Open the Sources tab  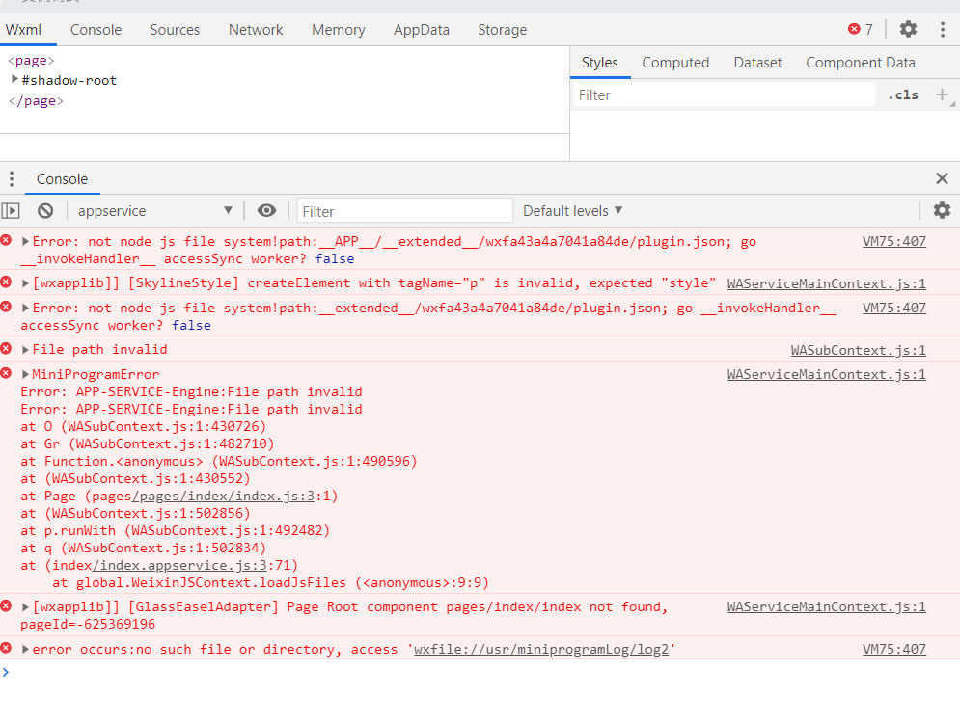coord(175,29)
